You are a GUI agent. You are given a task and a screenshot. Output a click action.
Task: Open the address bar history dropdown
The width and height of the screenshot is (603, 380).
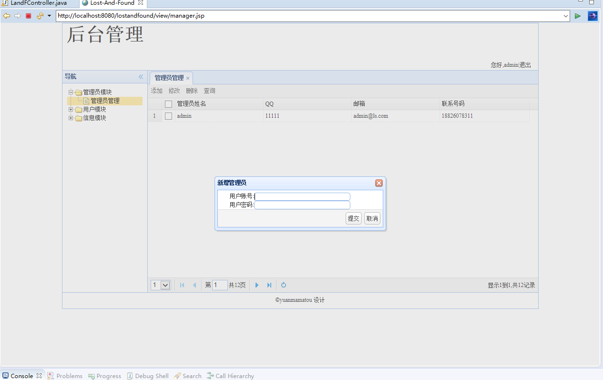(x=566, y=15)
